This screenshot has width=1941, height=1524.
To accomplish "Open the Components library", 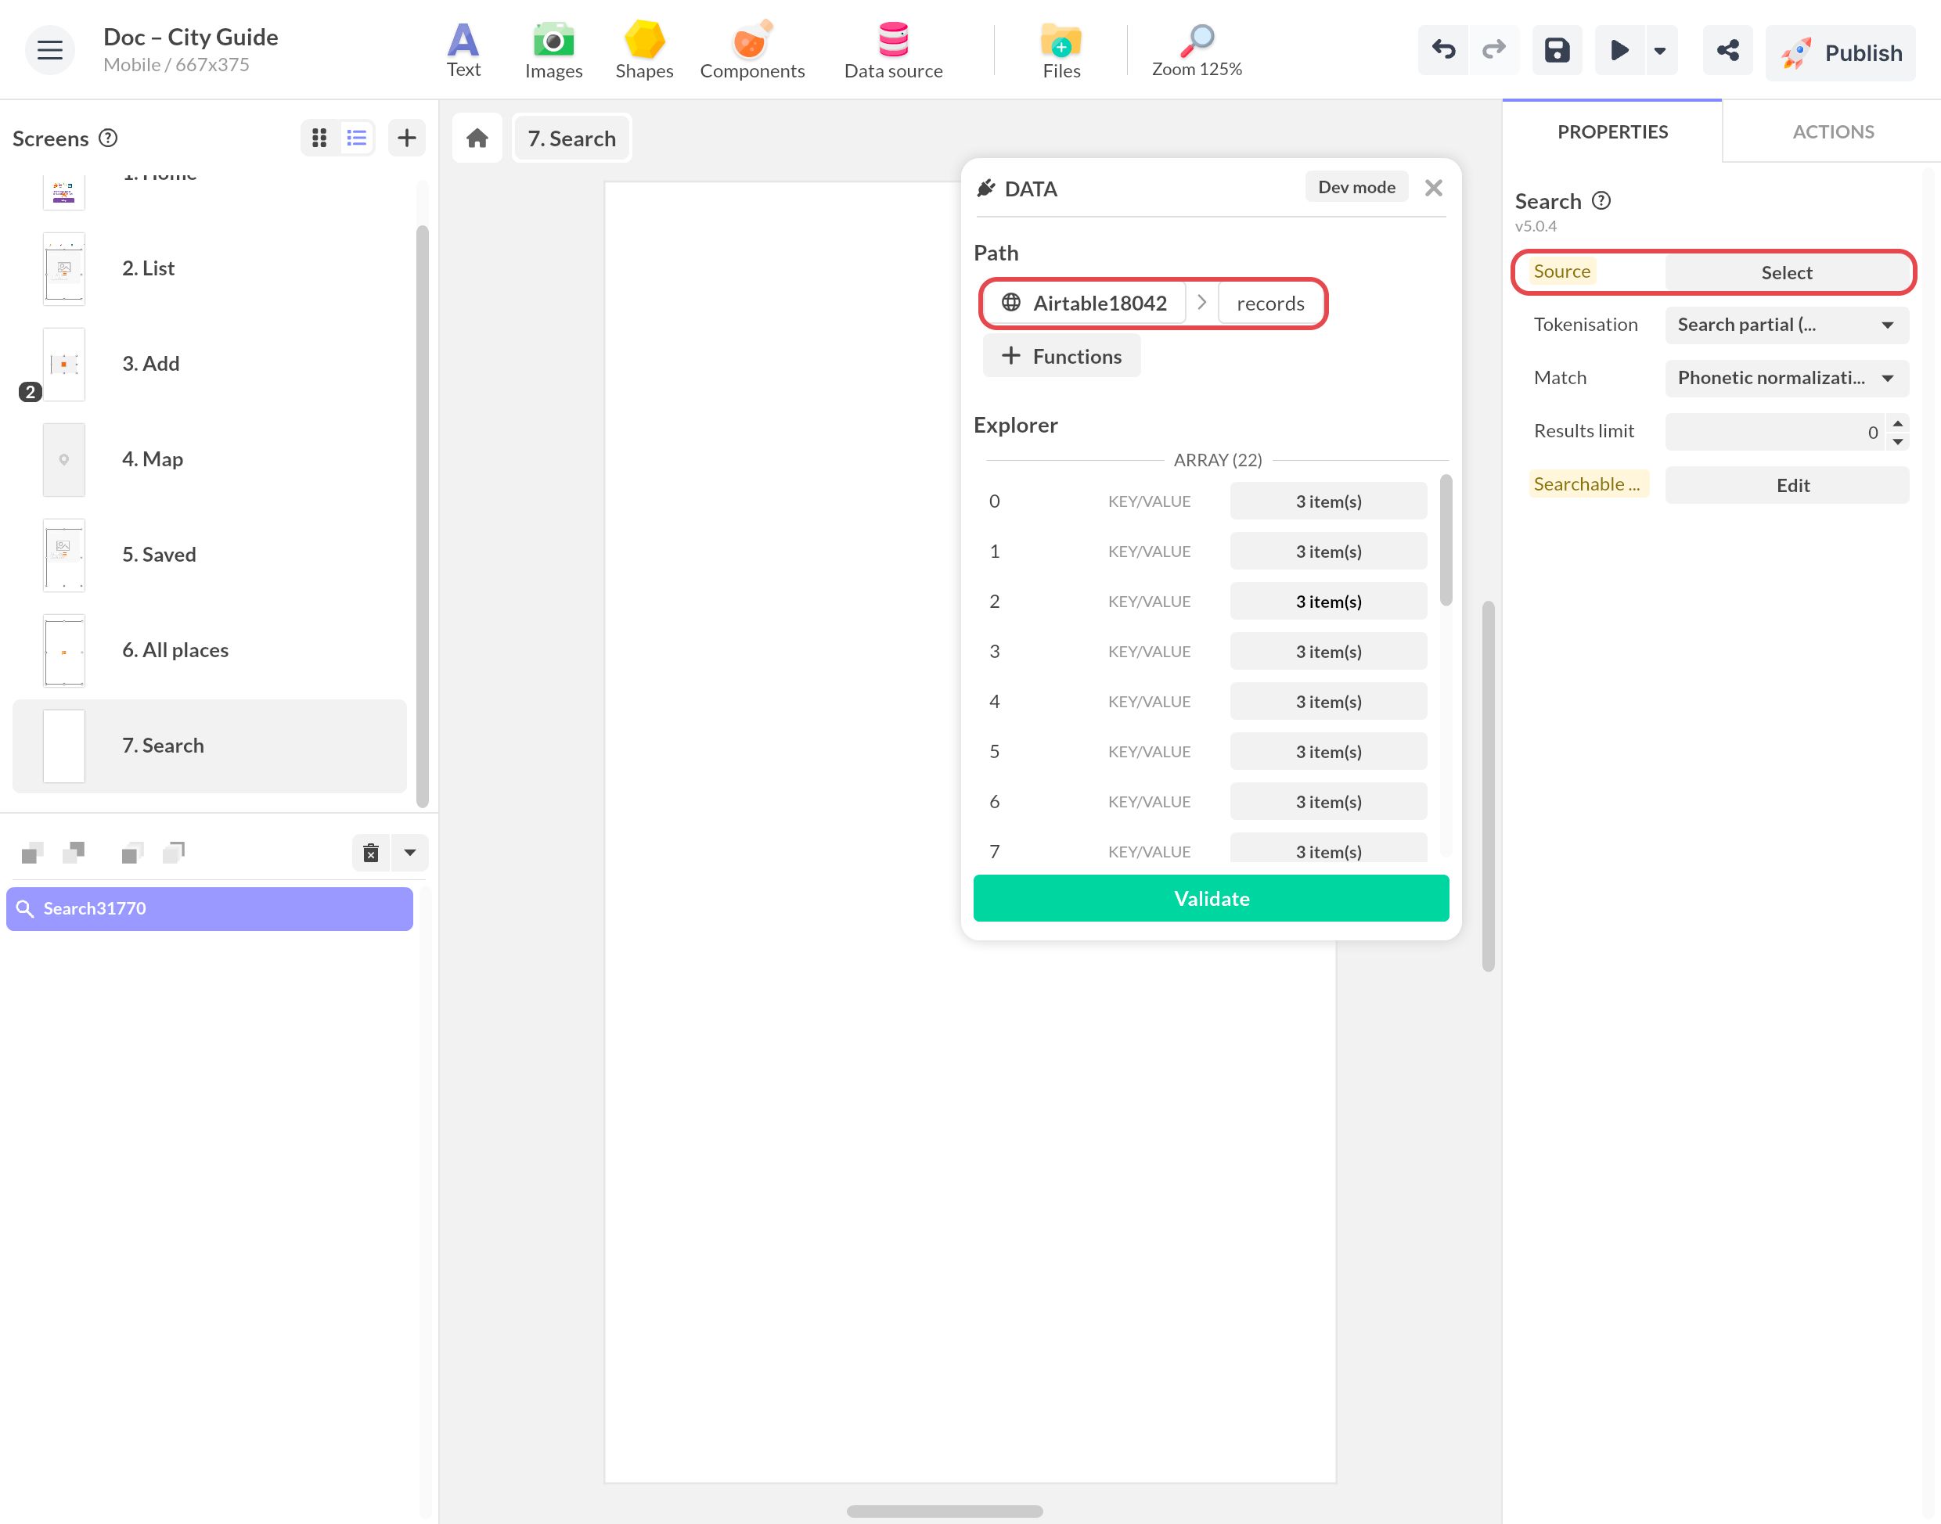I will click(751, 51).
